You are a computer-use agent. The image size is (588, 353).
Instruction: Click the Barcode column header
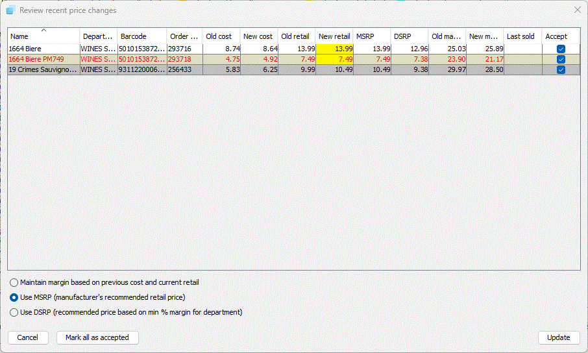pos(134,37)
